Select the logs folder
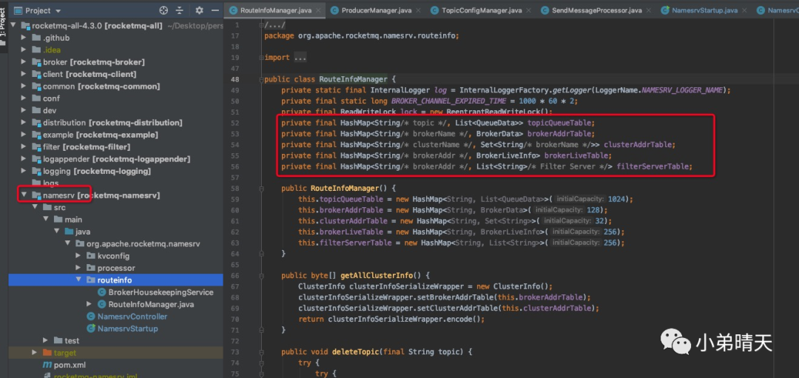 (x=50, y=183)
